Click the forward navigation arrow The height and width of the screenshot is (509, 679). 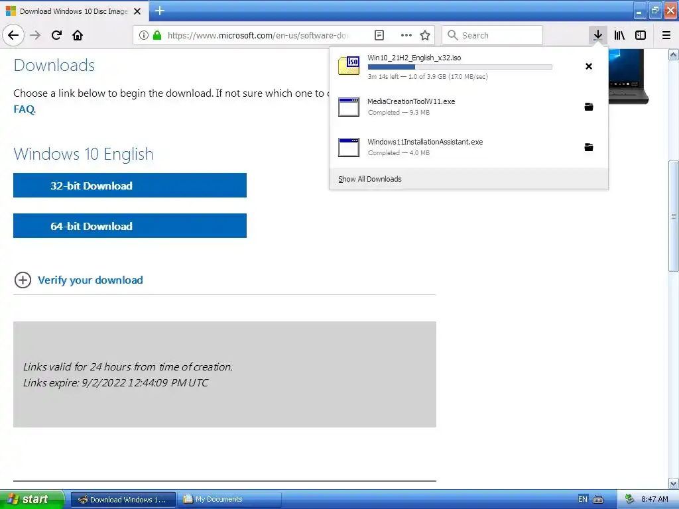35,35
